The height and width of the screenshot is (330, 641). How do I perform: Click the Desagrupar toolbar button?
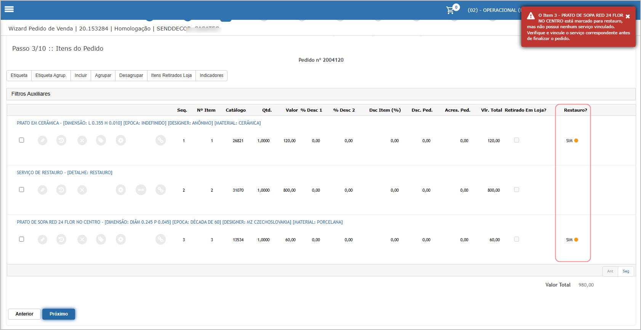coord(131,75)
